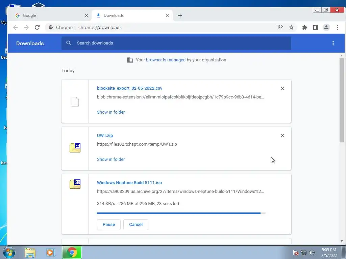Click the search magnifier icon in Downloads
This screenshot has width=346, height=259.
click(x=69, y=43)
